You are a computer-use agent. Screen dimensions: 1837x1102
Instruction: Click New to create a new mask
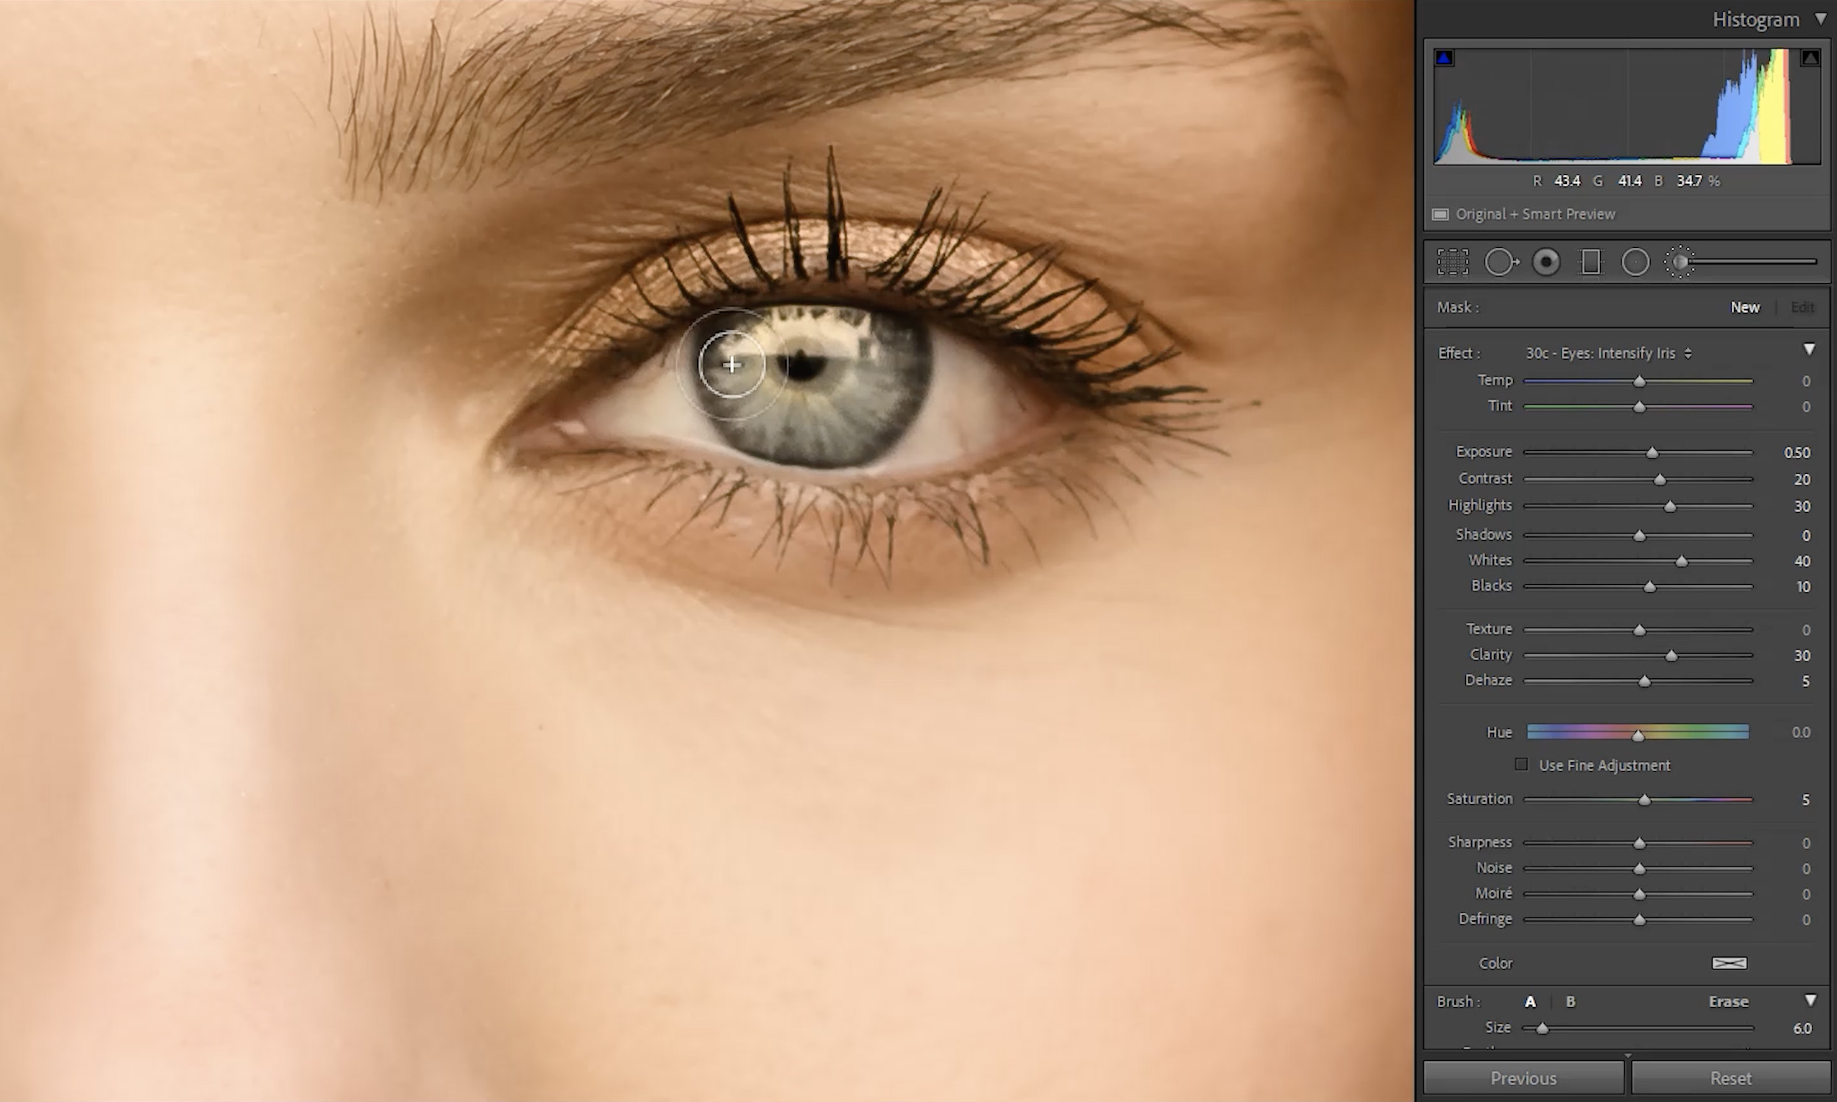click(x=1745, y=307)
